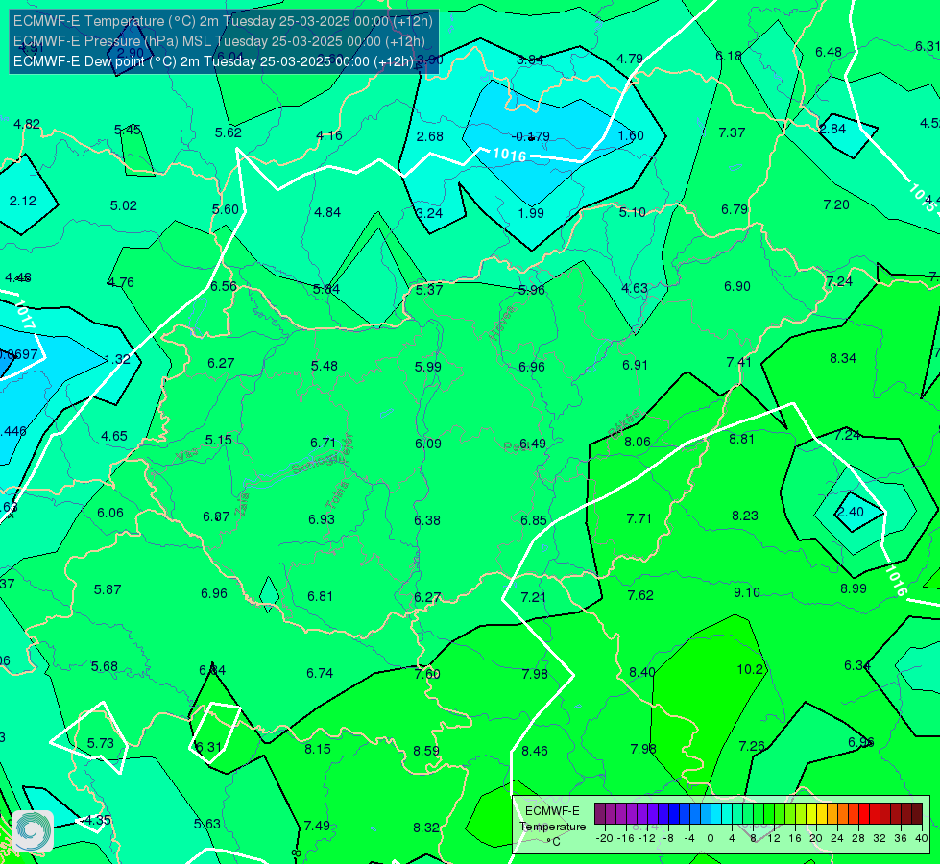Click the dark purple swatch above -20 in legend

(600, 814)
